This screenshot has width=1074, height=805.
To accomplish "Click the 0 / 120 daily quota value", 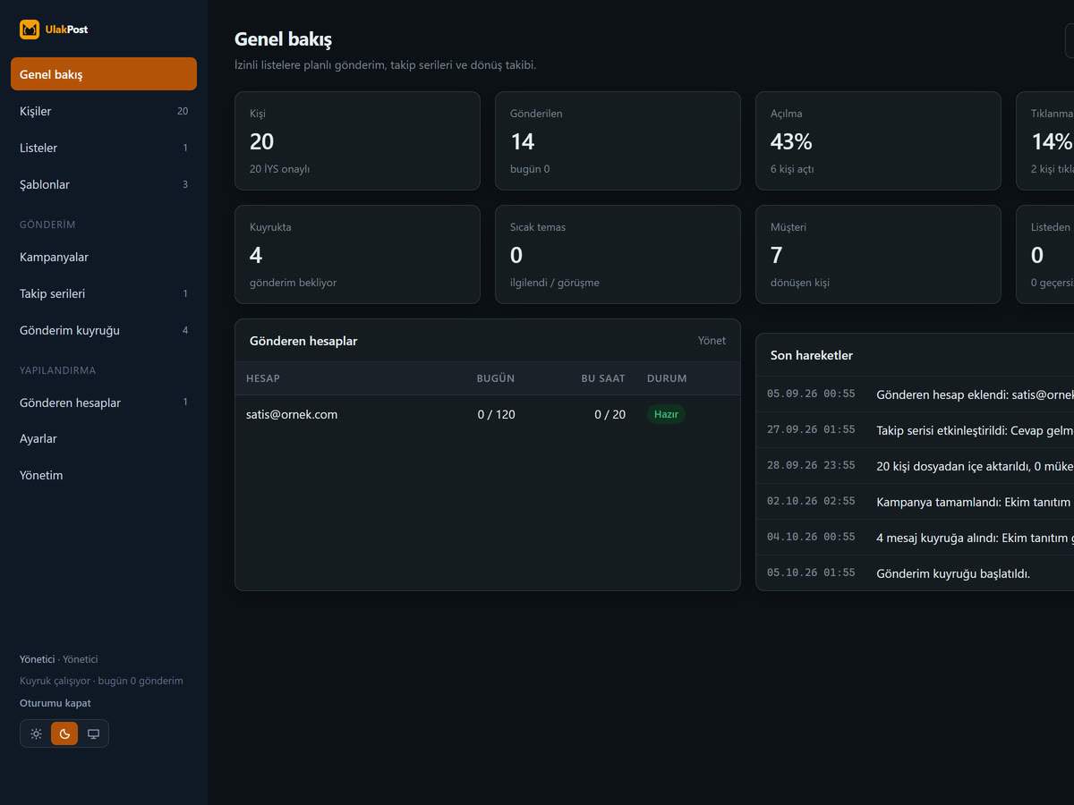I will (x=497, y=414).
